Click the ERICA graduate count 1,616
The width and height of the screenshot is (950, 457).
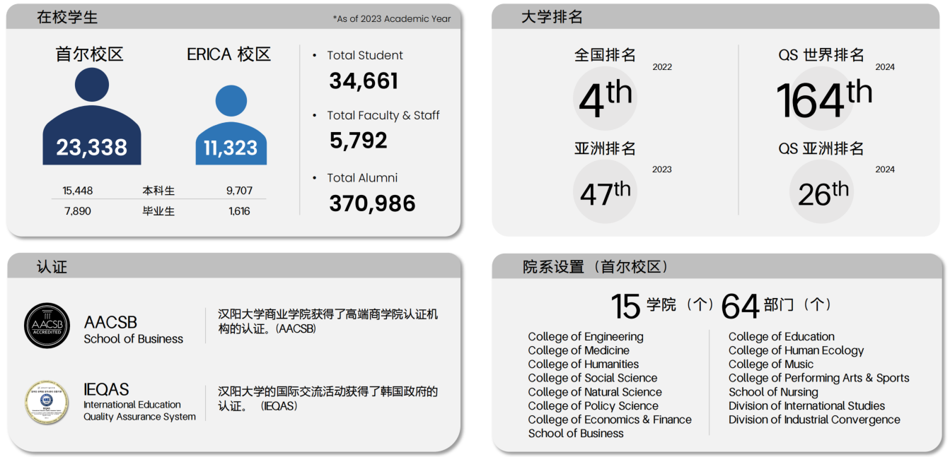pyautogui.click(x=239, y=211)
